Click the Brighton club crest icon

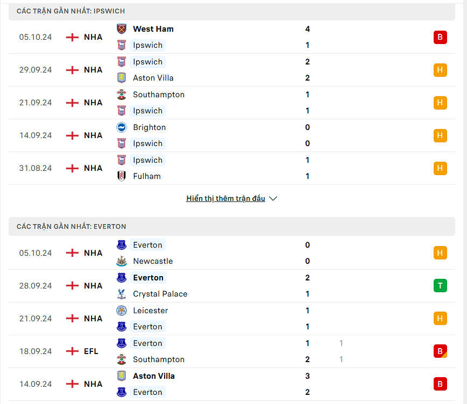point(122,127)
